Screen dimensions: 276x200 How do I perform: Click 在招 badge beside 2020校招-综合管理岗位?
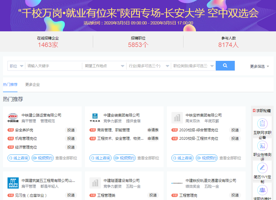coord(175,130)
